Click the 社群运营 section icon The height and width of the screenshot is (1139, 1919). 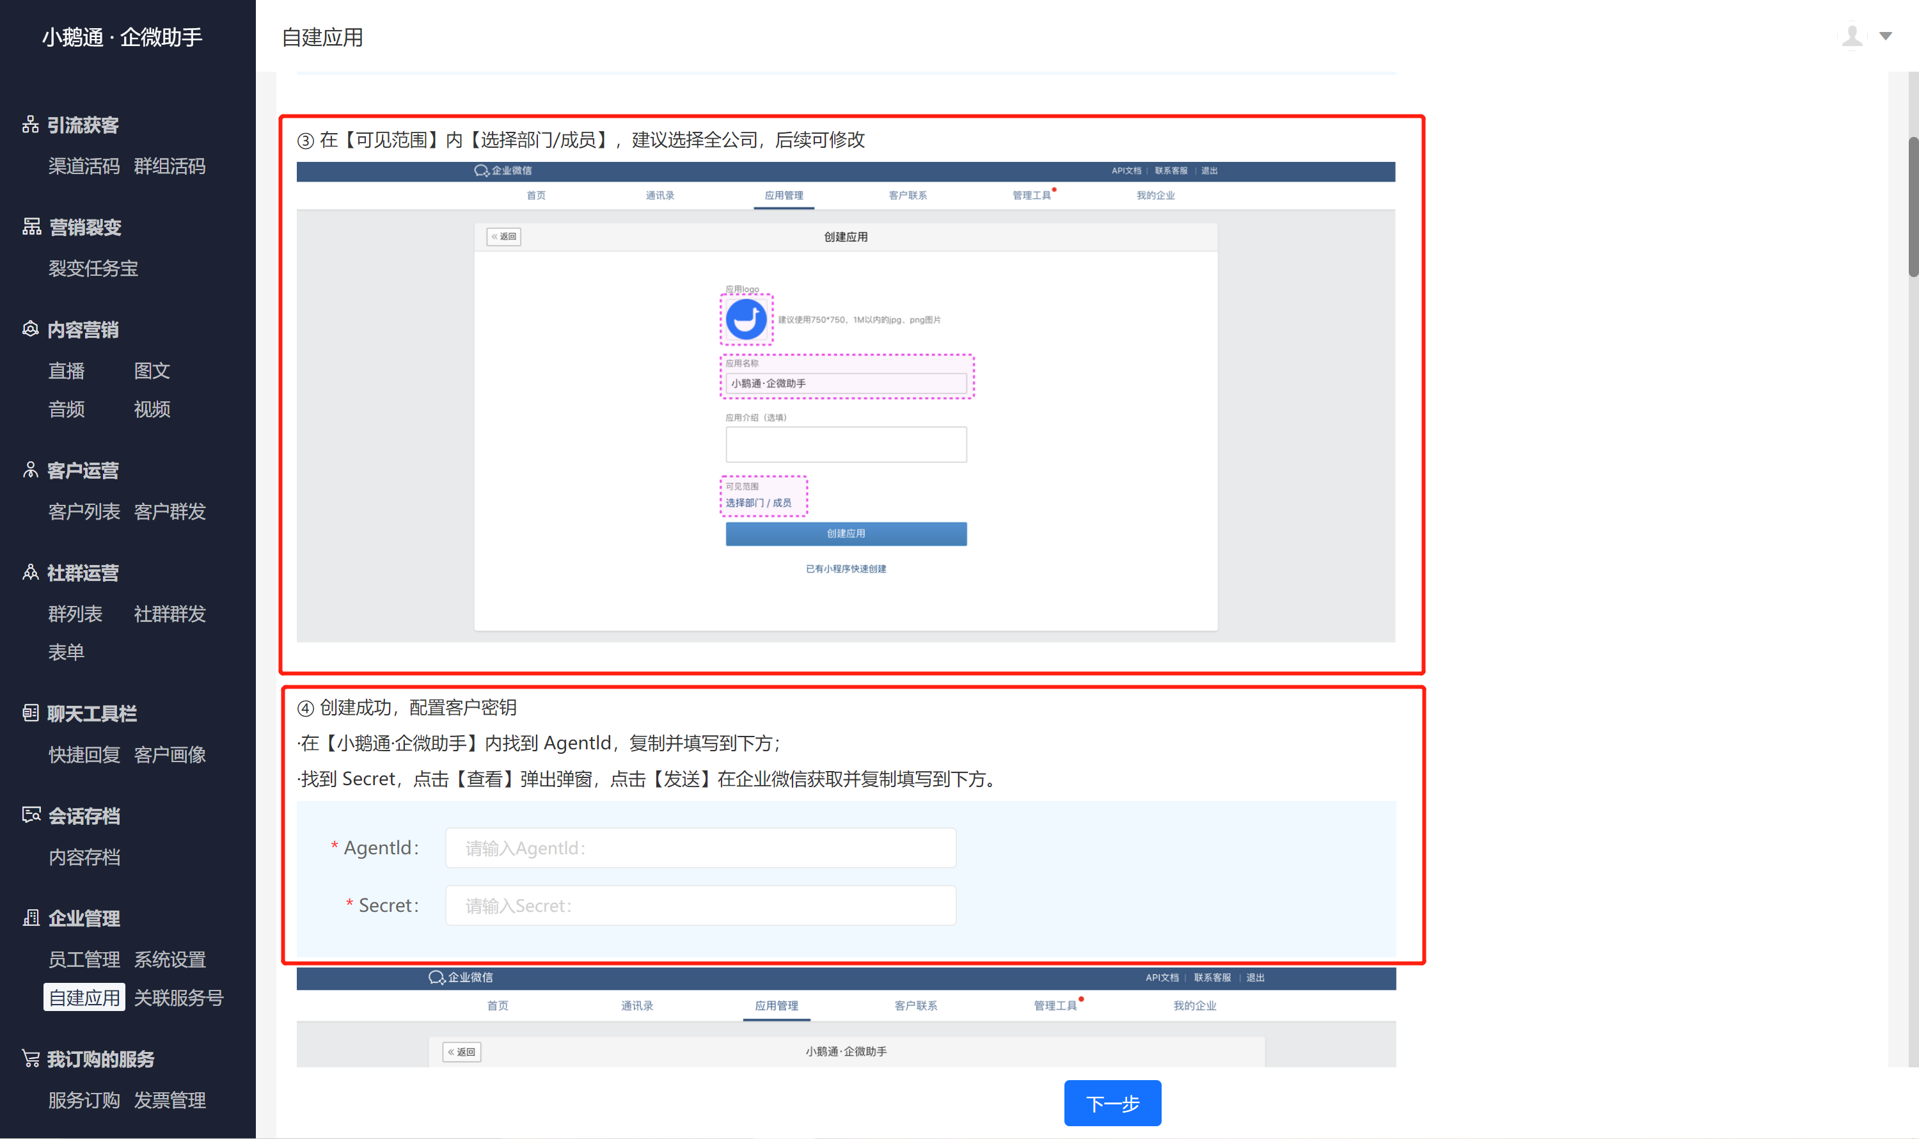point(31,572)
